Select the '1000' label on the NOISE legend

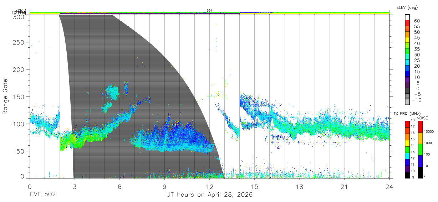click(427, 143)
